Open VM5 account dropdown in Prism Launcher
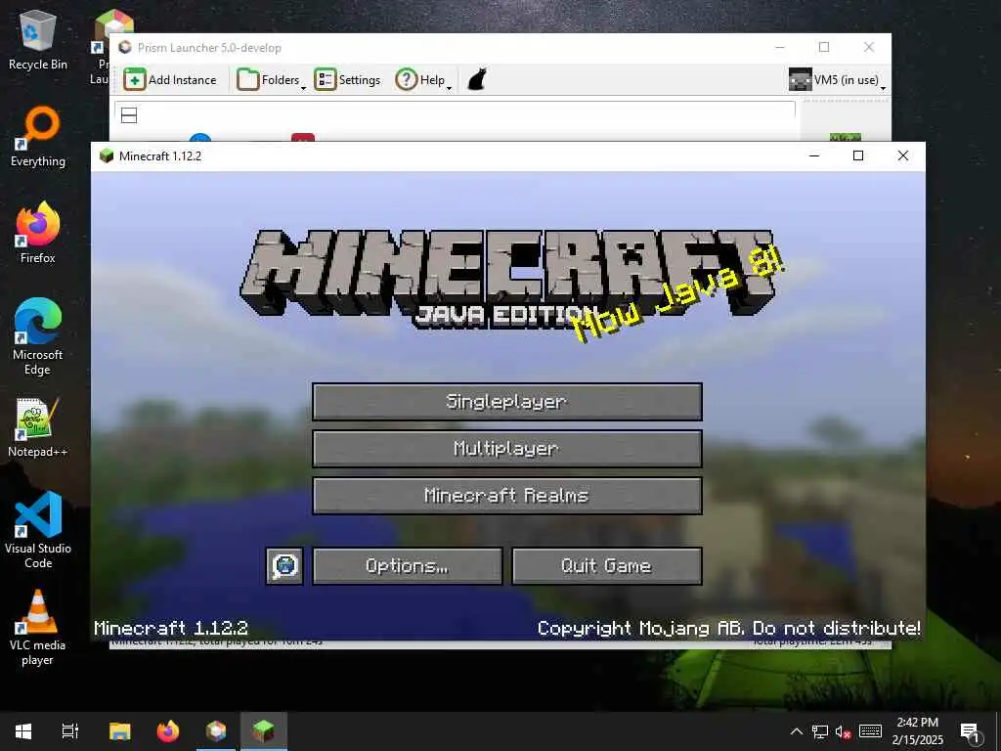The width and height of the screenshot is (1001, 751). tap(837, 80)
